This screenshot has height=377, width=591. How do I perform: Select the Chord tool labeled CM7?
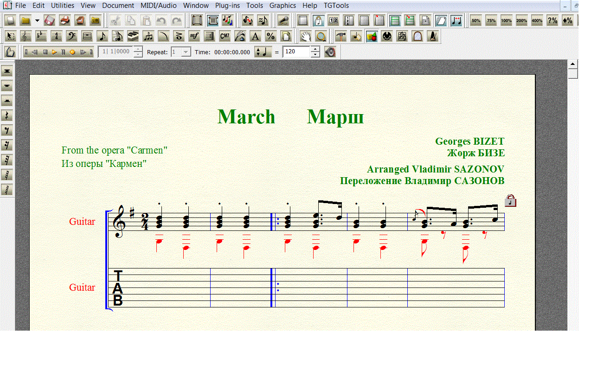225,36
